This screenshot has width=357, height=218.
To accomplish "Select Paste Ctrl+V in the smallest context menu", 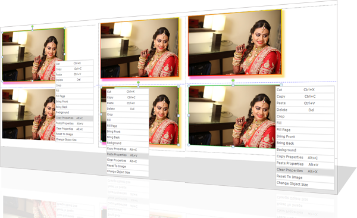I will (74, 74).
